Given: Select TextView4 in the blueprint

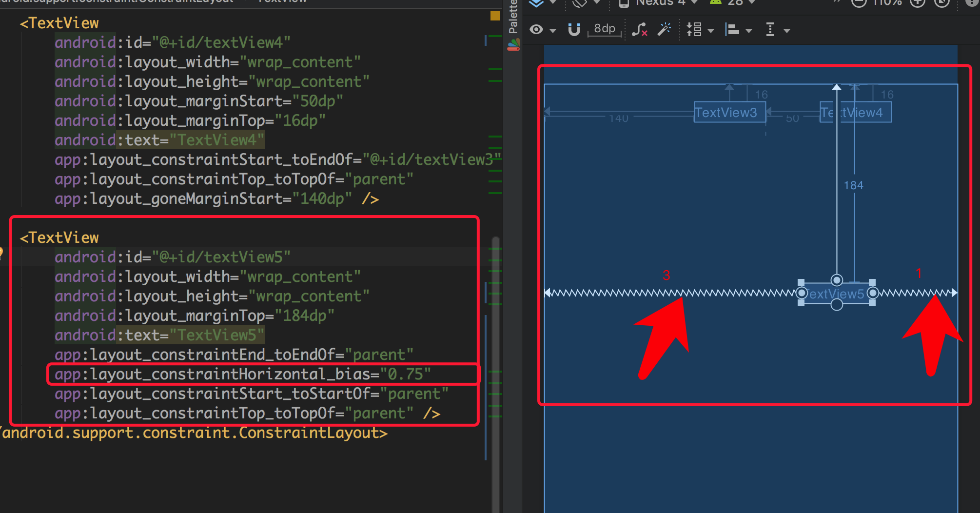Looking at the screenshot, I should [x=856, y=113].
